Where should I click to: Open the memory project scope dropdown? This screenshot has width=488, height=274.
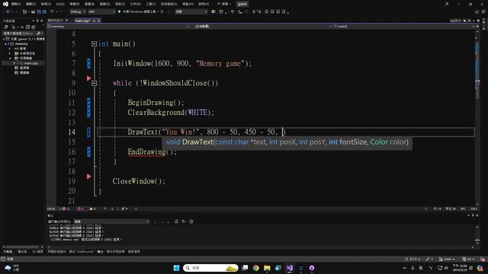click(118, 27)
